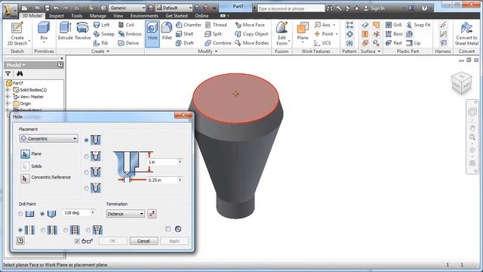Select the Fillet tool
This screenshot has width=483, height=272.
167,31
